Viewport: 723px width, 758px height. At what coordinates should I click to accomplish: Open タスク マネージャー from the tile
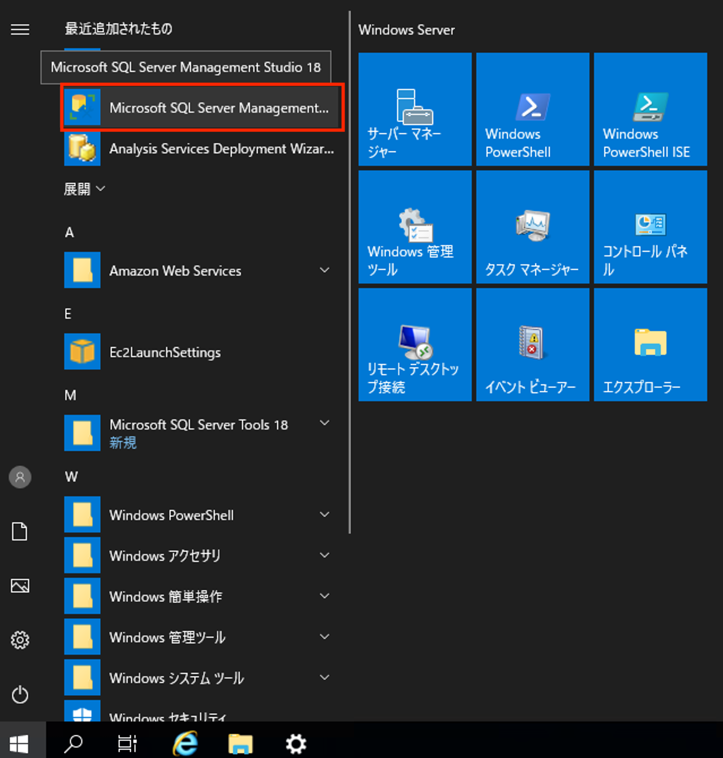point(532,226)
